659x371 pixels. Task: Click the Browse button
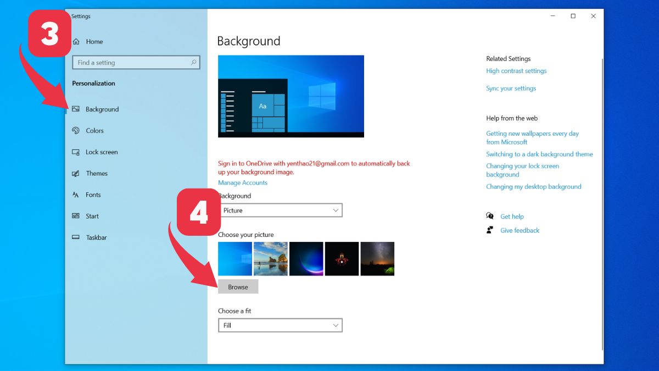(238, 287)
